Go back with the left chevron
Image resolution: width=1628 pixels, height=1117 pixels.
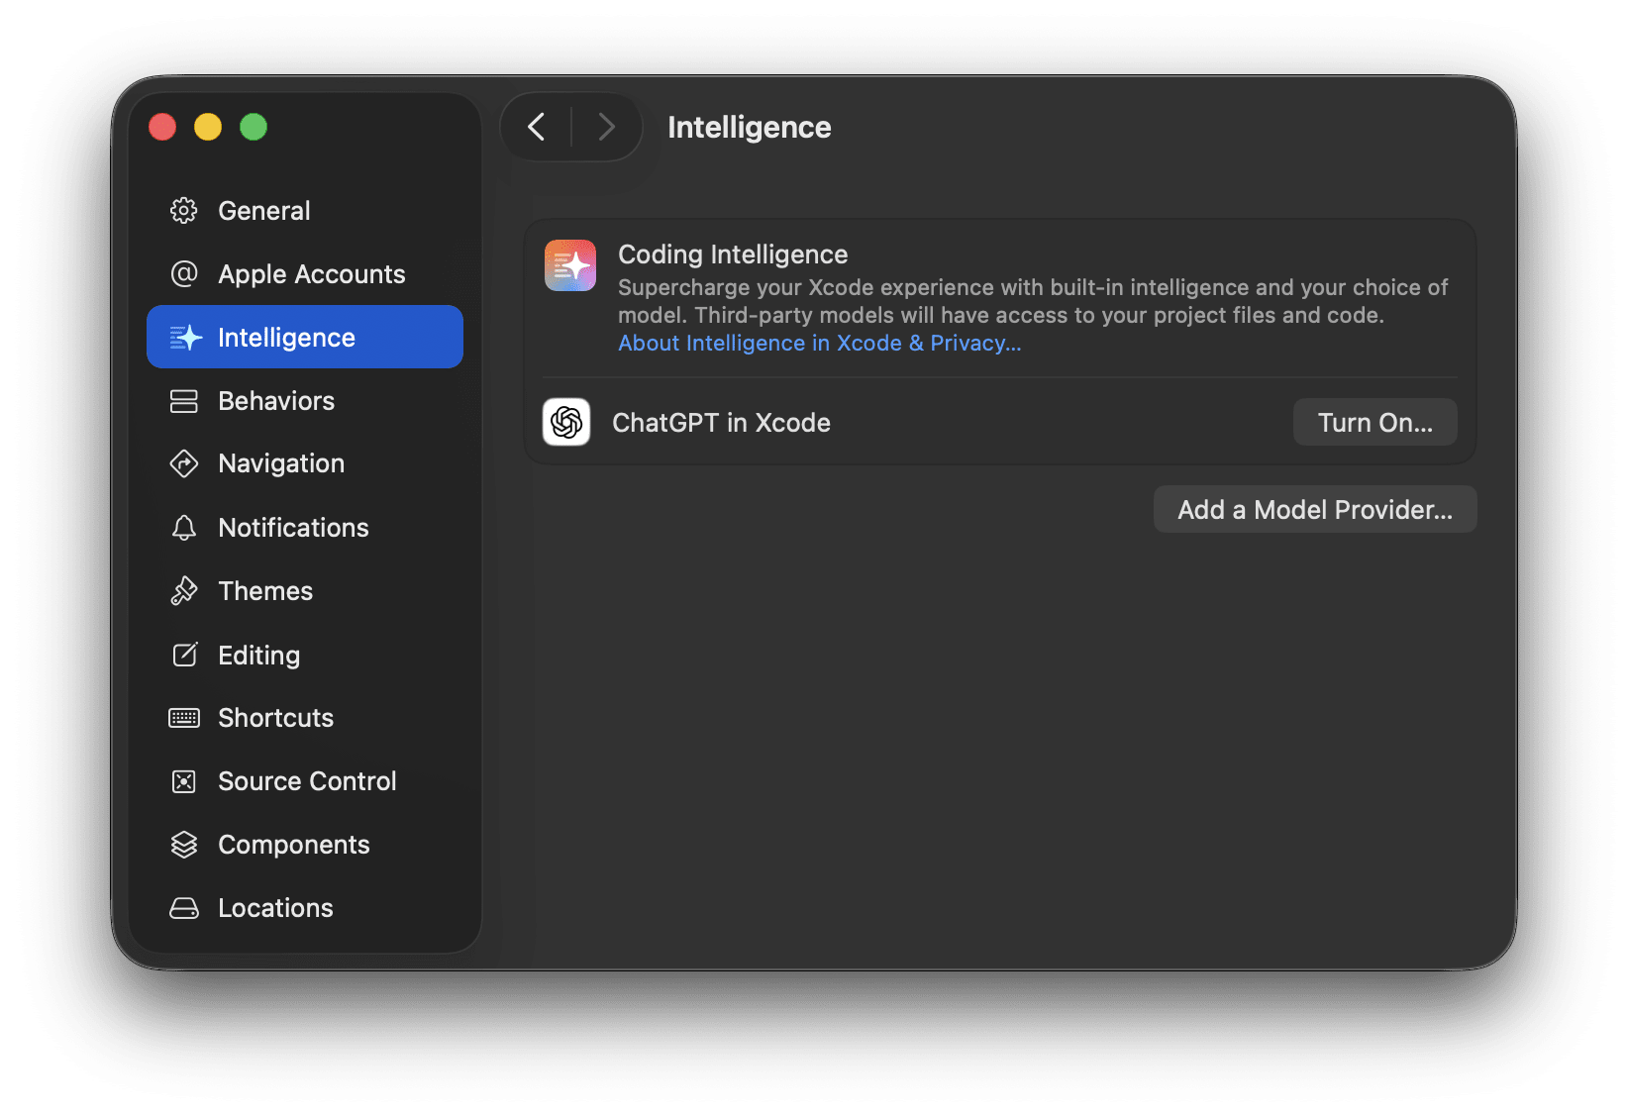537,127
